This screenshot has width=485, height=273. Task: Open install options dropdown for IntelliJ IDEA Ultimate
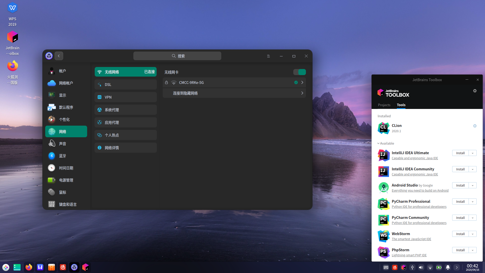pyautogui.click(x=473, y=153)
